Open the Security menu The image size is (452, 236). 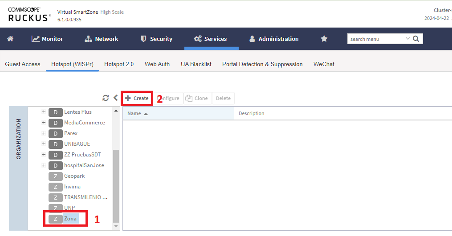[x=156, y=39]
